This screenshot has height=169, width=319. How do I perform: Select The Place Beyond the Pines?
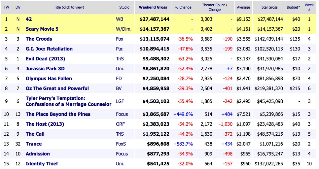click(x=58, y=114)
